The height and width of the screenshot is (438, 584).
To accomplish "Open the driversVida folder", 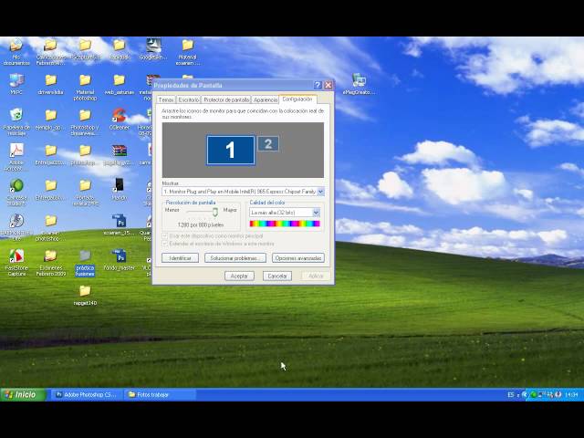I will coord(51,84).
